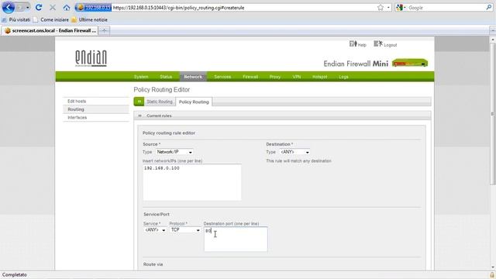Open the address bar dropdown arrow
Image resolution: width=496 pixels, height=279 pixels.
[389, 8]
